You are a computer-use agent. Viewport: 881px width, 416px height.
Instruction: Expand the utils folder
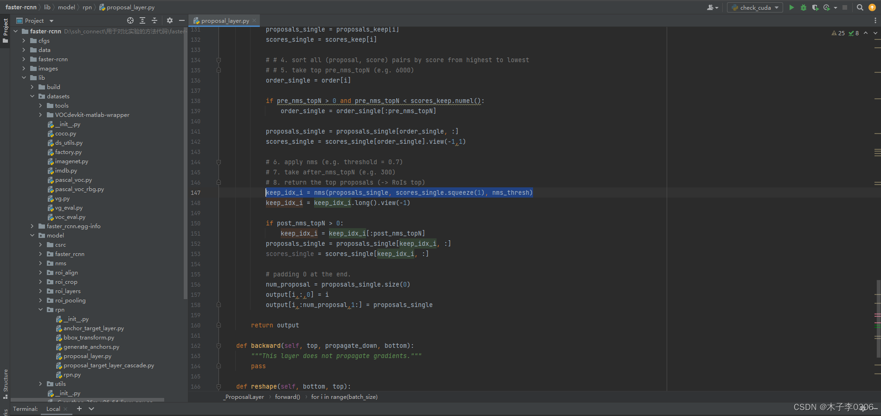(x=41, y=384)
